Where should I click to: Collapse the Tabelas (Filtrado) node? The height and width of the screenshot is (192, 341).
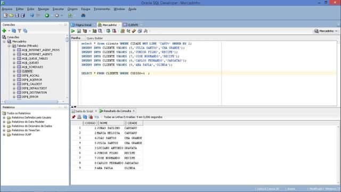tap(9, 46)
